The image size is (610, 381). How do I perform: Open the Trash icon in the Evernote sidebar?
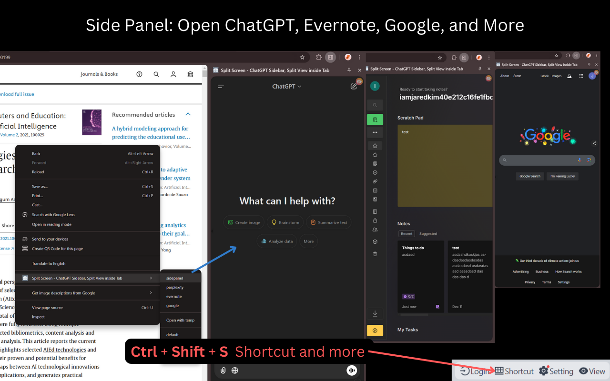[375, 254]
